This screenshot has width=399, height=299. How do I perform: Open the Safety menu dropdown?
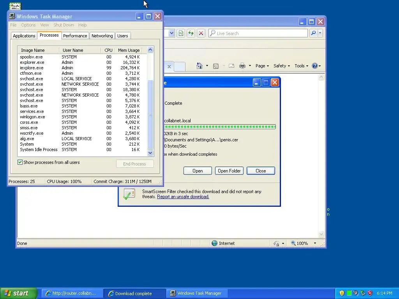pyautogui.click(x=281, y=66)
